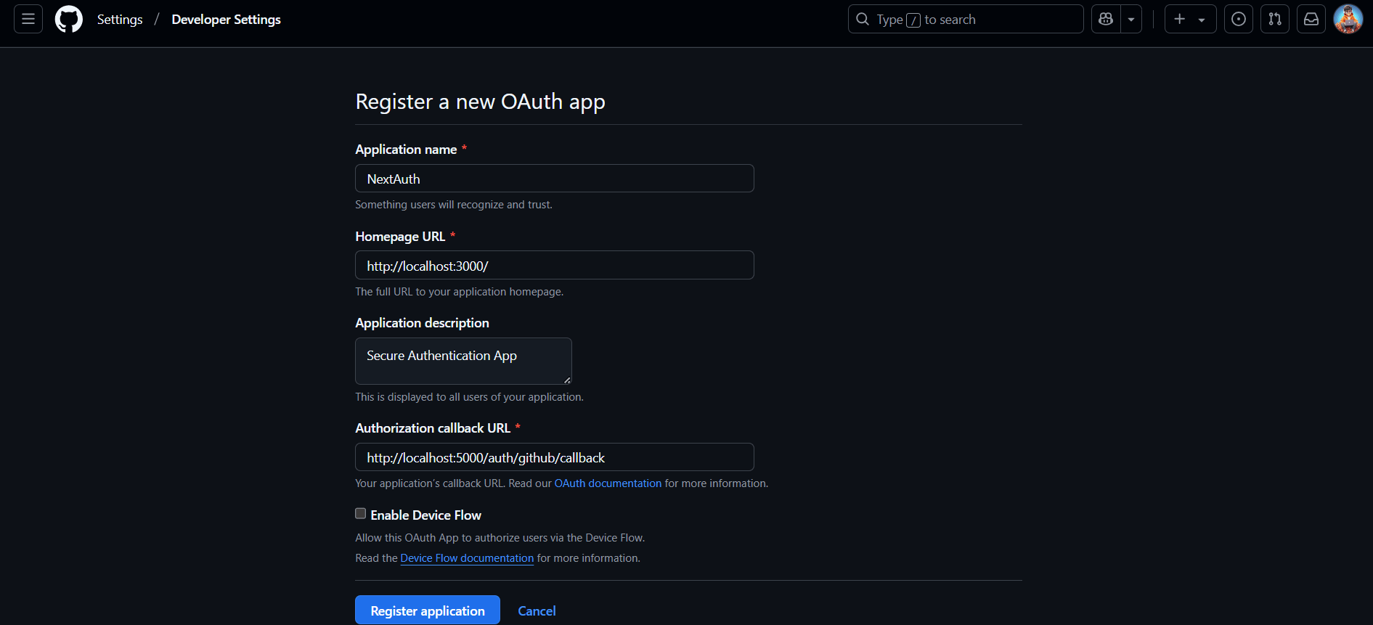Viewport: 1373px width, 625px height.
Task: View pull requests via the header icon
Action: [x=1274, y=19]
